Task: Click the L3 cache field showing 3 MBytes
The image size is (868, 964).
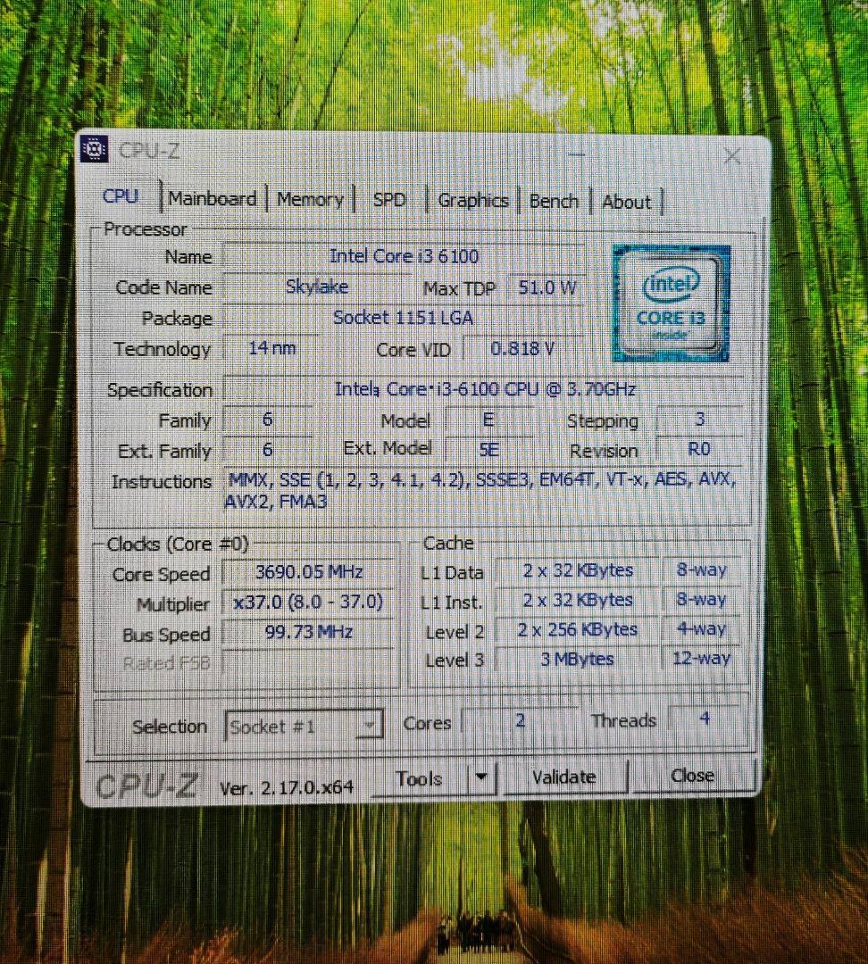Action: (x=576, y=659)
